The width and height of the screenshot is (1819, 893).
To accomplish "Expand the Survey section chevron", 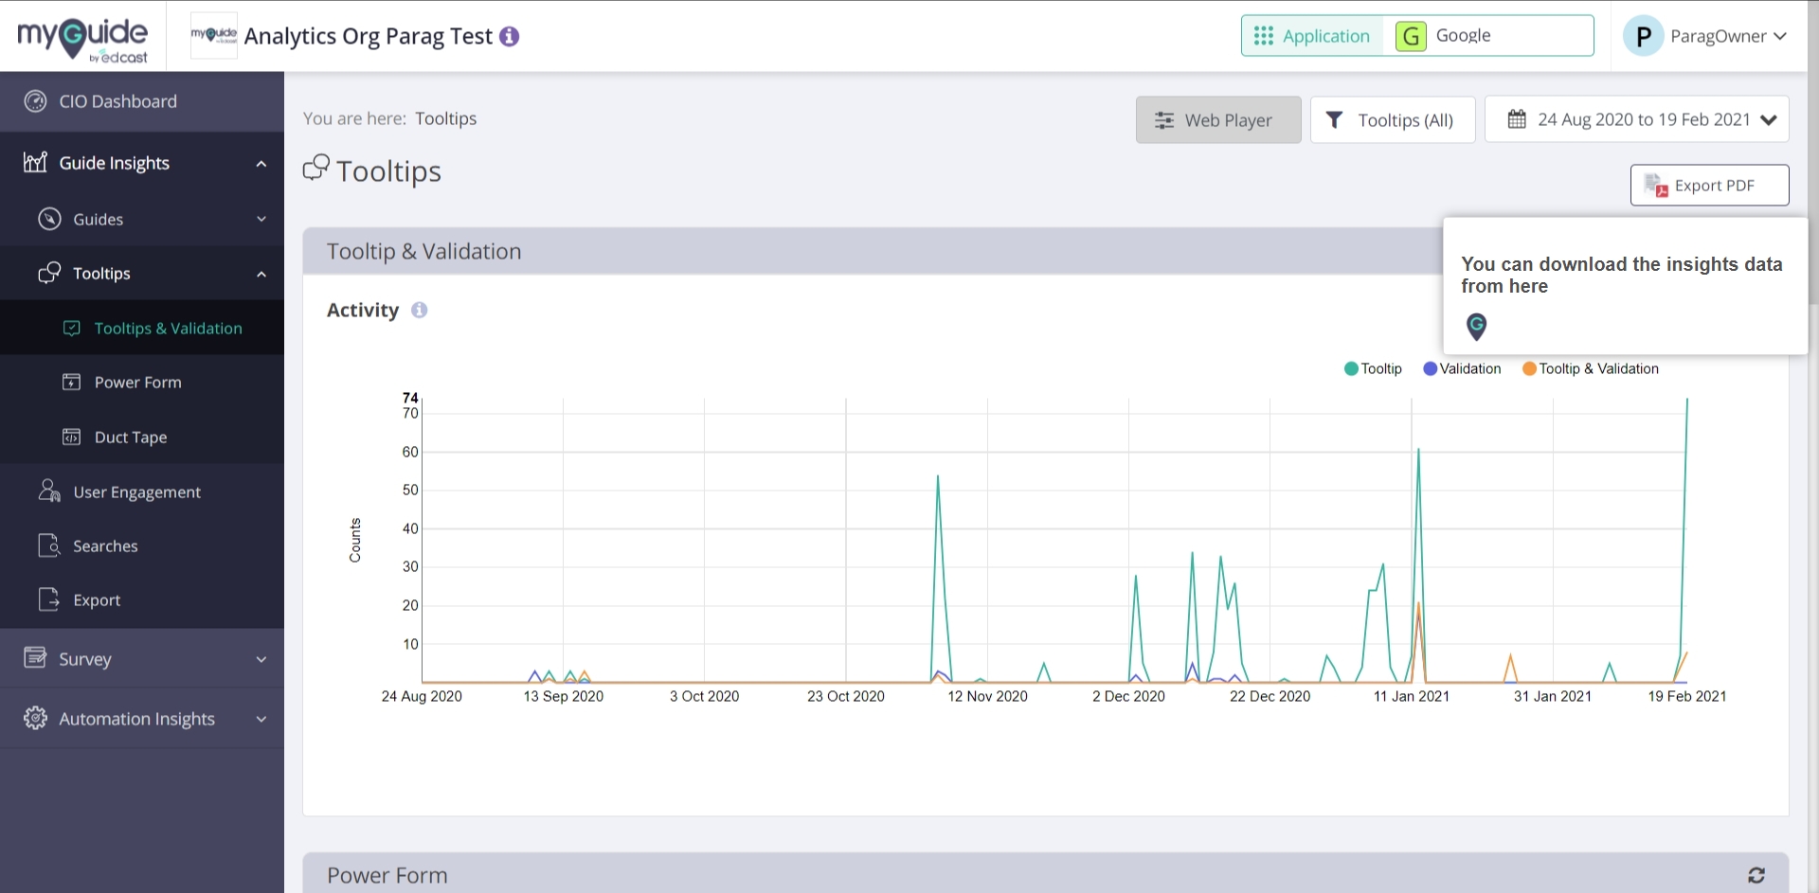I will pyautogui.click(x=261, y=659).
